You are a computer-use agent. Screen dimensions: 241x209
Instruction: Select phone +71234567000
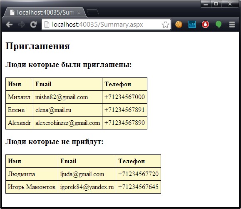[x=124, y=97]
